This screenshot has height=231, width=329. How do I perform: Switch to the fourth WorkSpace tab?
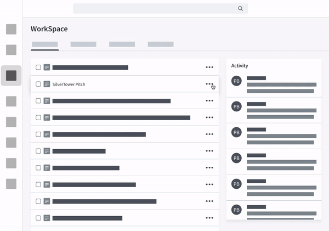161,44
